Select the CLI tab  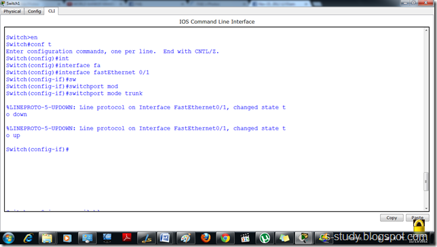52,11
